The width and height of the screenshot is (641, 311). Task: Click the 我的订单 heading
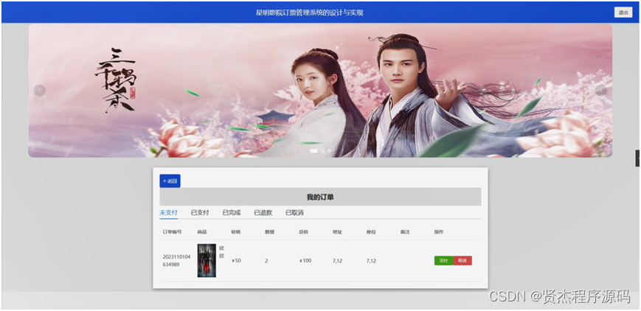point(320,197)
